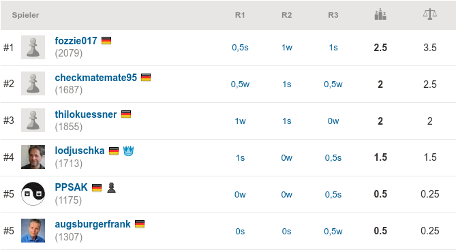Click the blue crown icon next to lodjuschka
This screenshot has height=250, width=456.
128,151
